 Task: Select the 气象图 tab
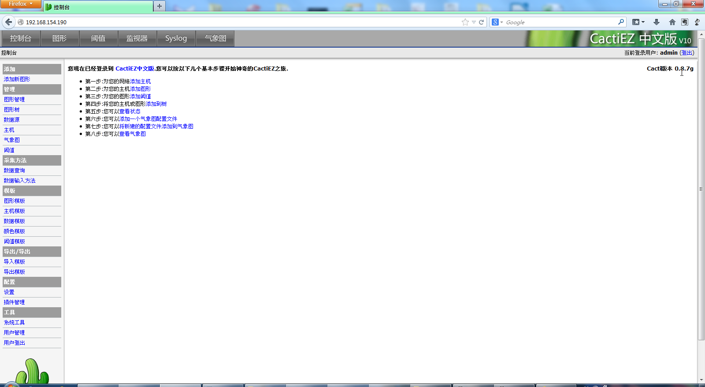click(215, 38)
